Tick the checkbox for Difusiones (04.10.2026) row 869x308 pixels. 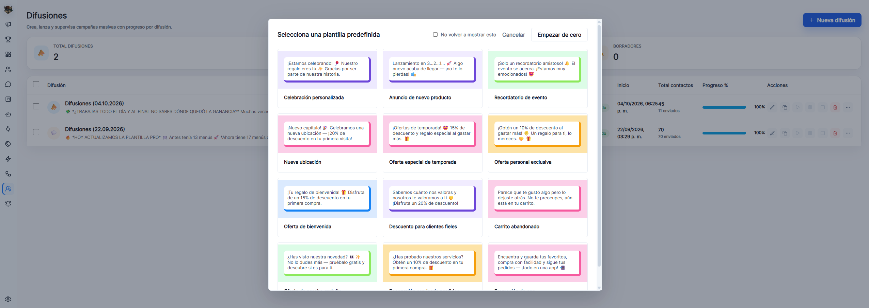tap(36, 106)
